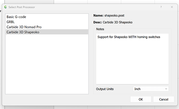Image resolution: width=179 pixels, height=109 pixels.
Task: Click empty space below the post processor list items
Action: [x=47, y=65]
